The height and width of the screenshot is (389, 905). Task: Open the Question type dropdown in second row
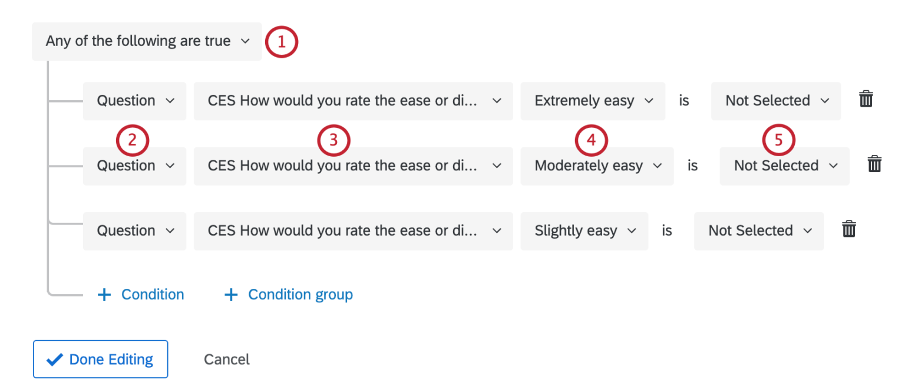coord(134,166)
